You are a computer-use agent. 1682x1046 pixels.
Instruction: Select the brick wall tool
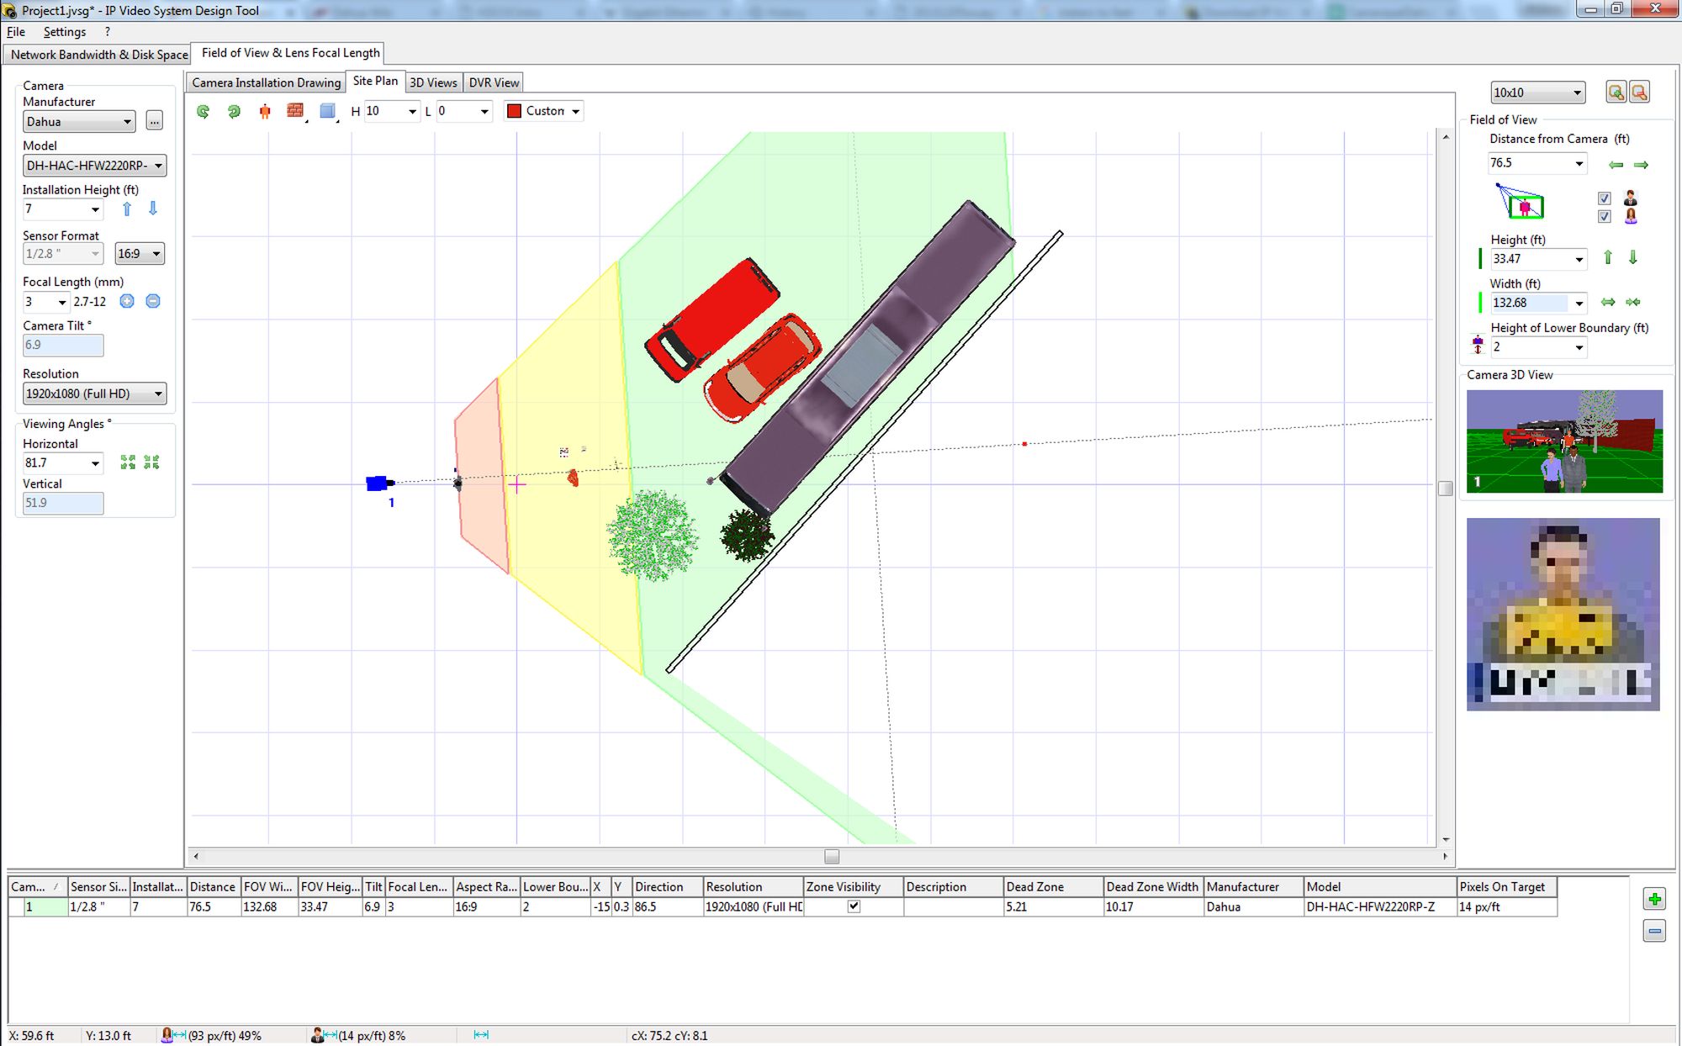pyautogui.click(x=294, y=111)
